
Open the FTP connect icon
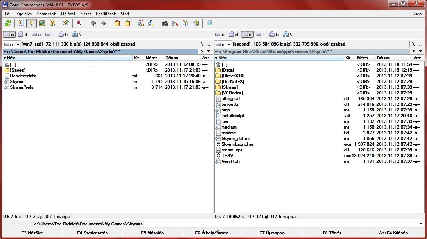tap(141, 24)
